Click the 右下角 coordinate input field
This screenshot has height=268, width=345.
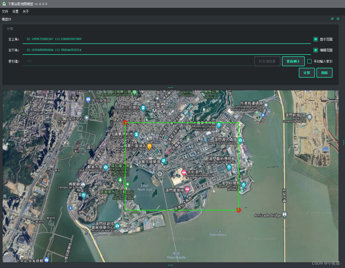click(x=167, y=50)
